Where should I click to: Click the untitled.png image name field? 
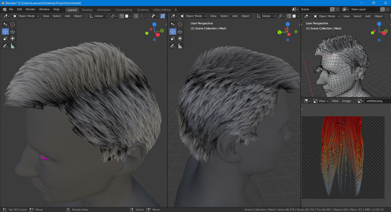[x=374, y=101]
